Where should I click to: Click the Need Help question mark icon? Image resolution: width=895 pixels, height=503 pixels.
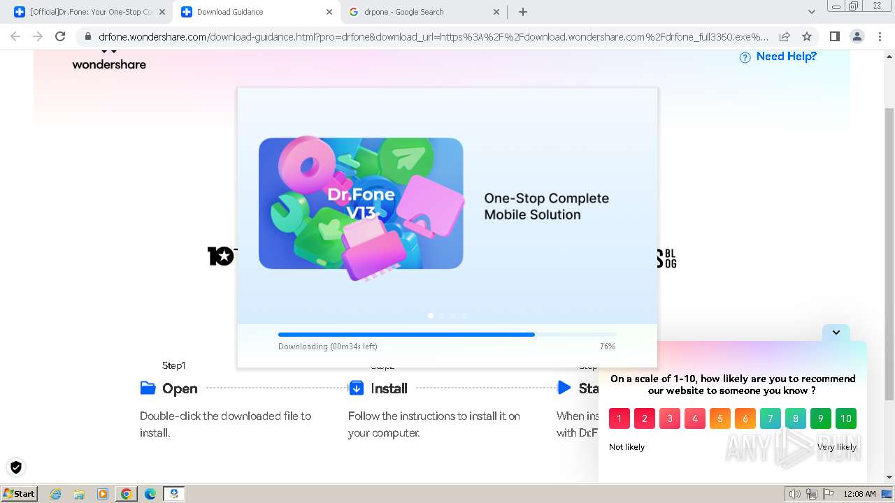(745, 57)
